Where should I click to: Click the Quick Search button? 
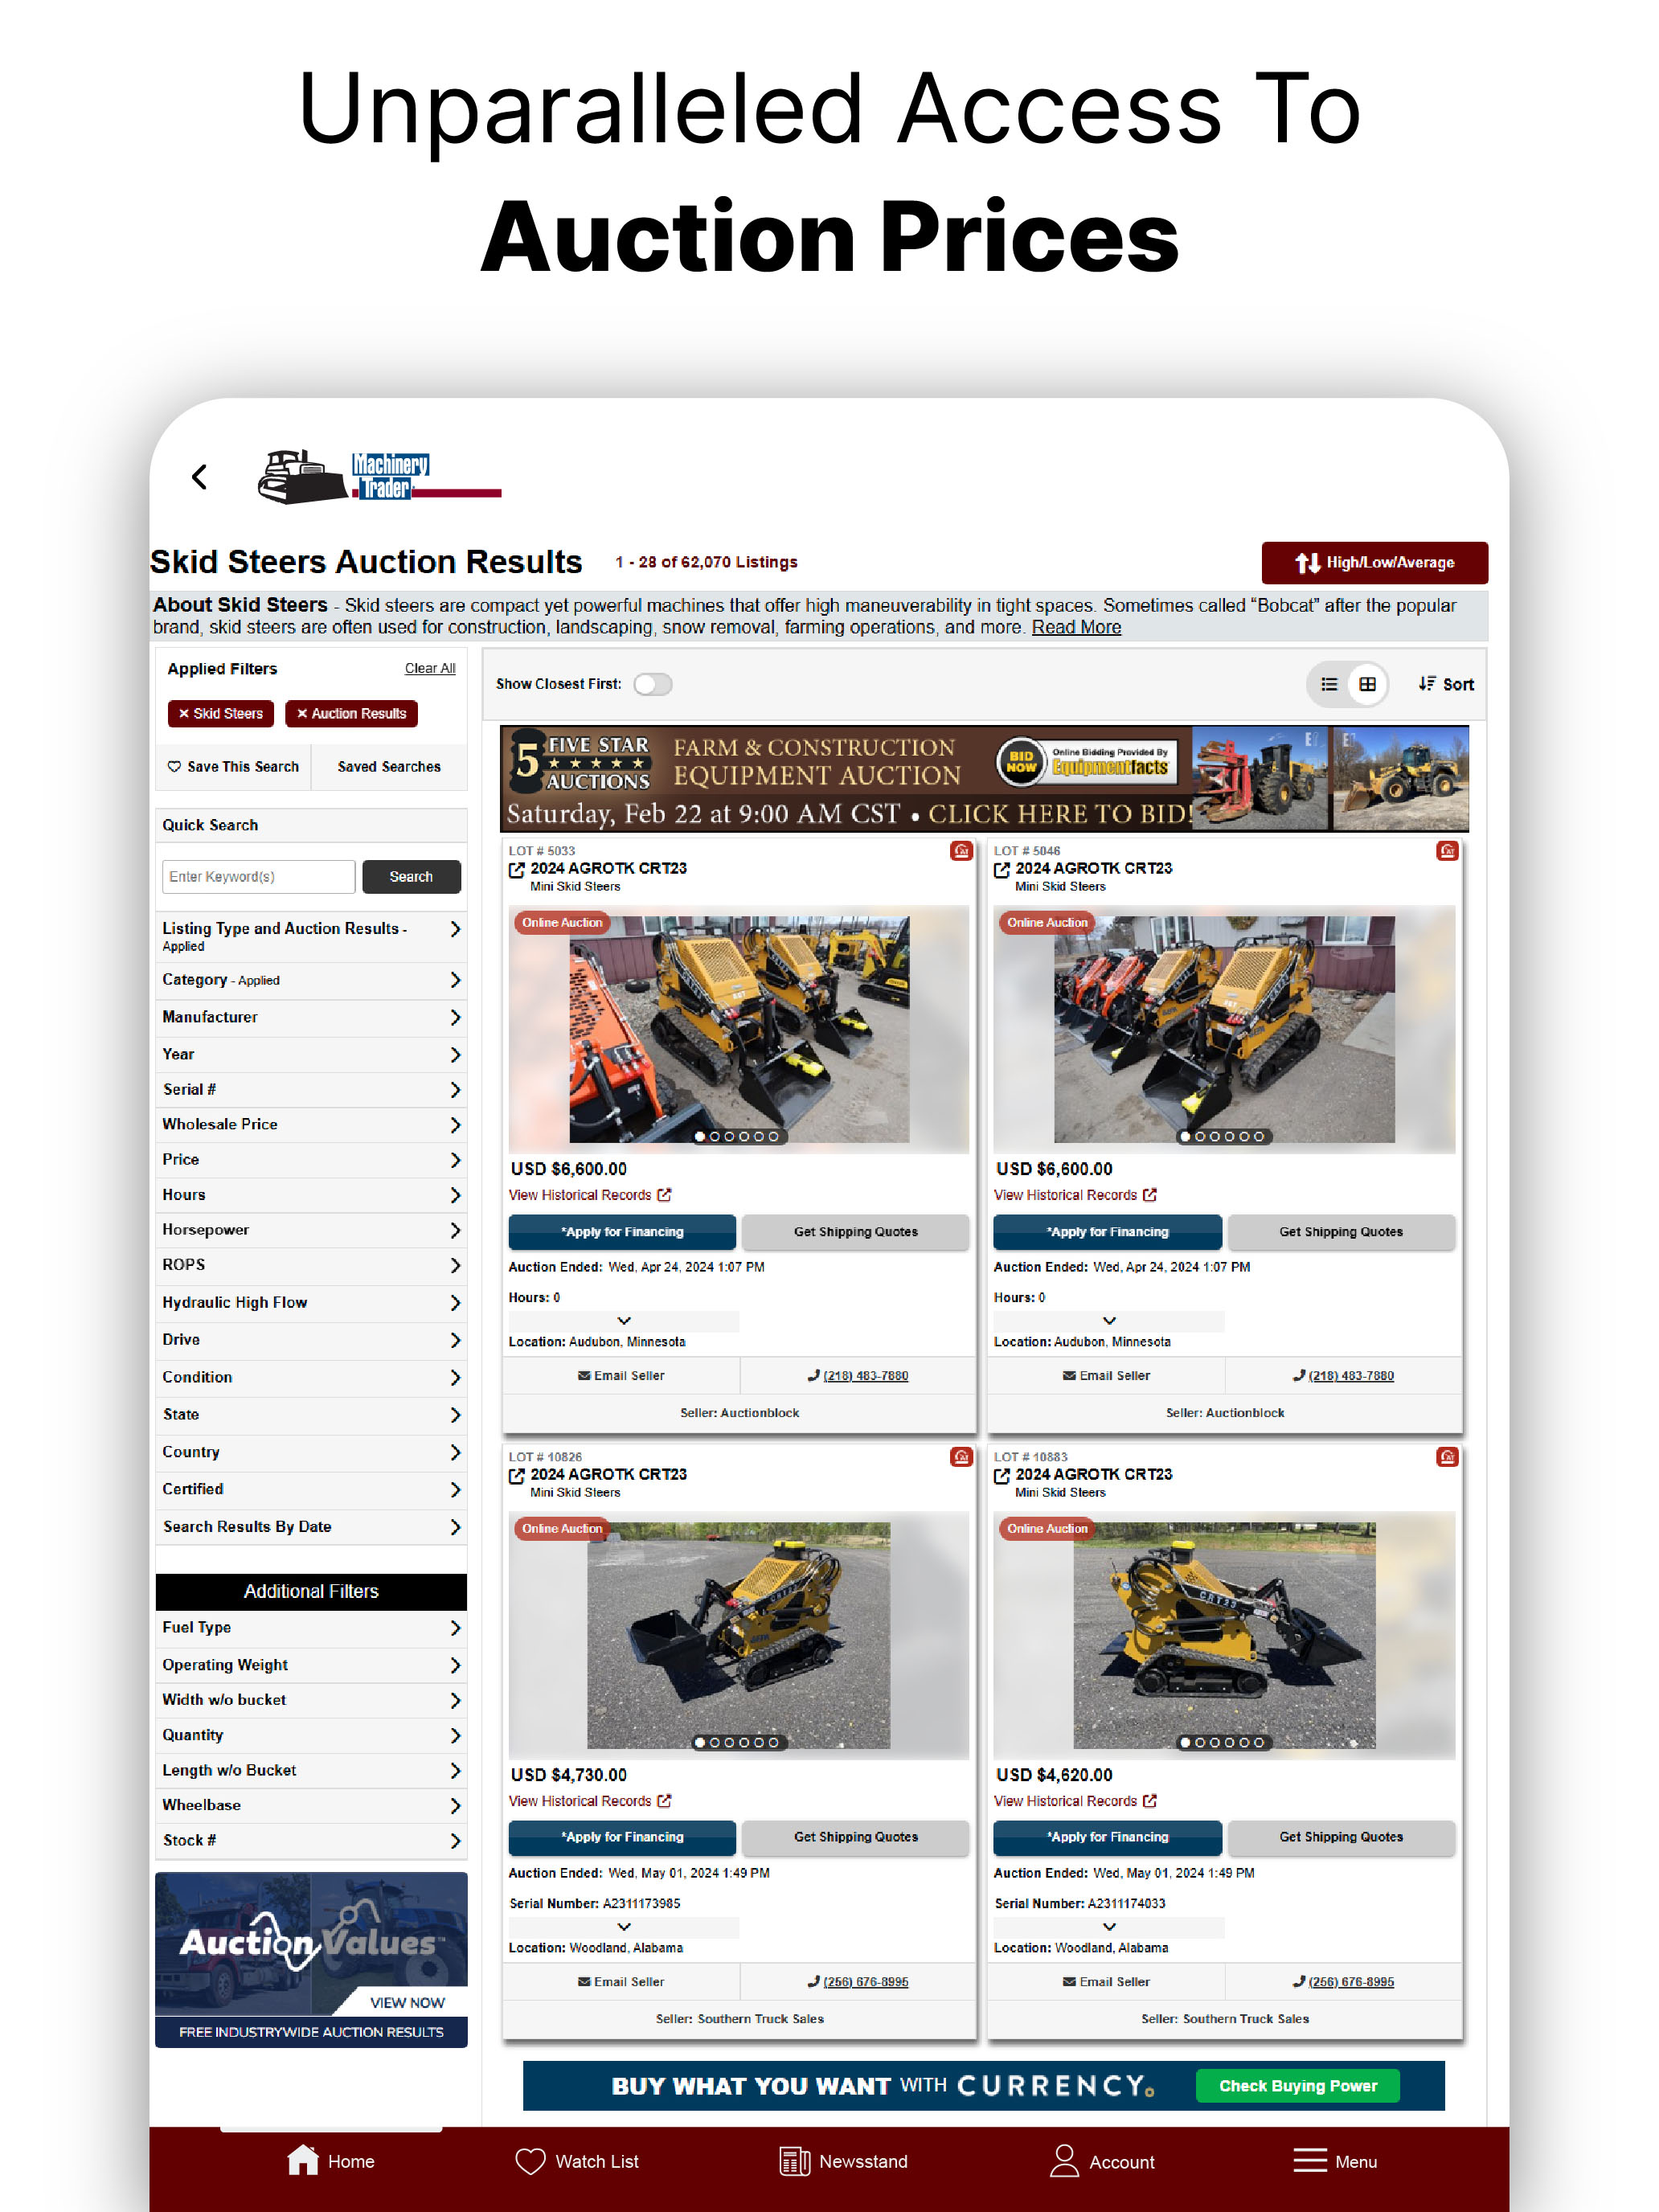411,876
